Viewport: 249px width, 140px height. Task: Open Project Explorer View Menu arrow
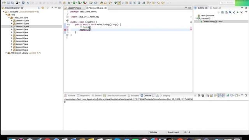coord(52,7)
